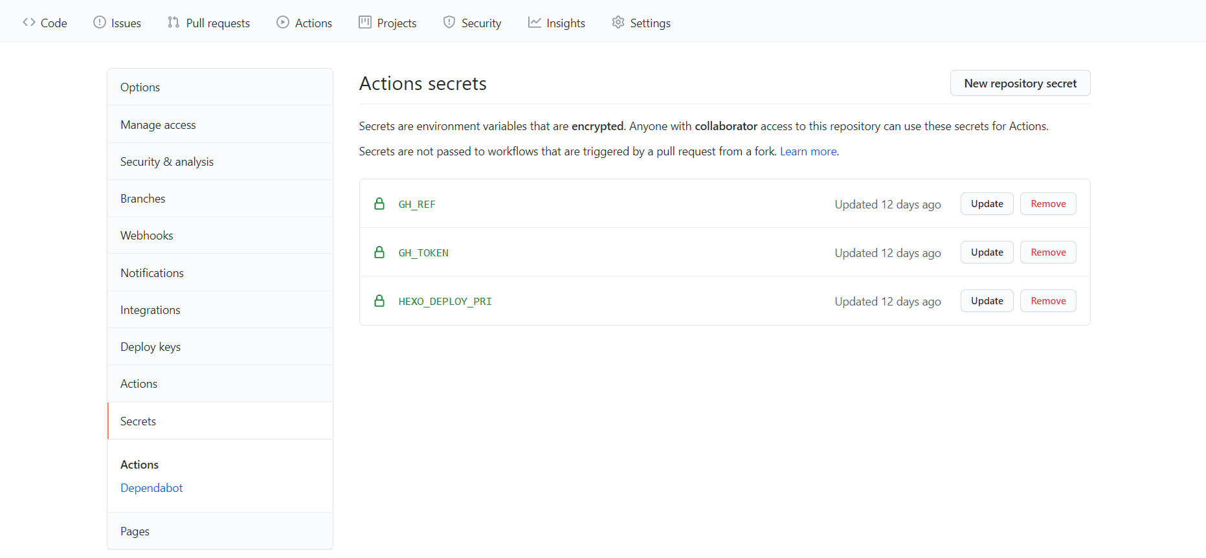Click the New repository secret button

[1020, 84]
